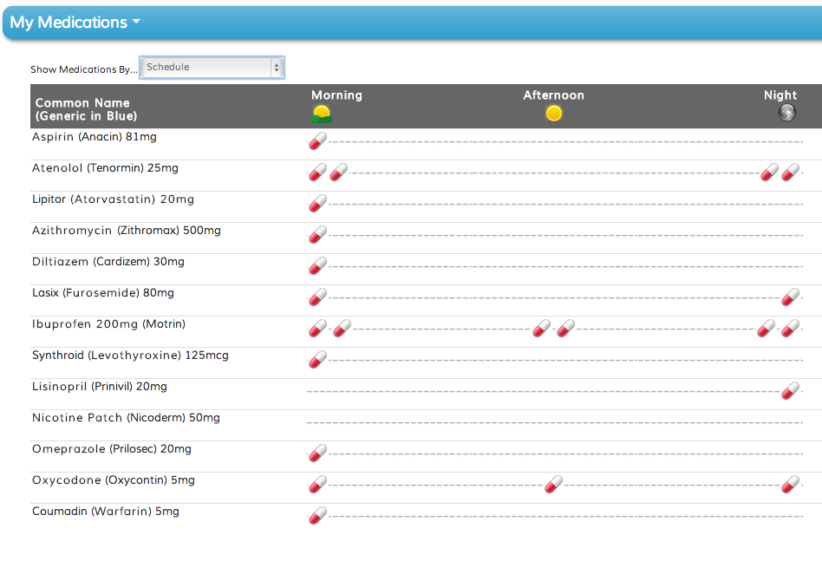Select the Synthroid (Levothyroxine) 125mcg name

pyautogui.click(x=131, y=355)
